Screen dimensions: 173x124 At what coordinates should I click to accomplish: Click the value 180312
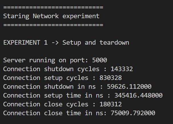coord(111,104)
